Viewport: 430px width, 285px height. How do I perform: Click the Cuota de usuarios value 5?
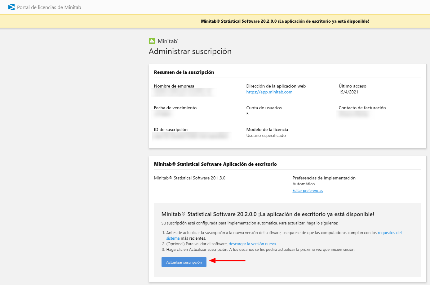pyautogui.click(x=247, y=114)
